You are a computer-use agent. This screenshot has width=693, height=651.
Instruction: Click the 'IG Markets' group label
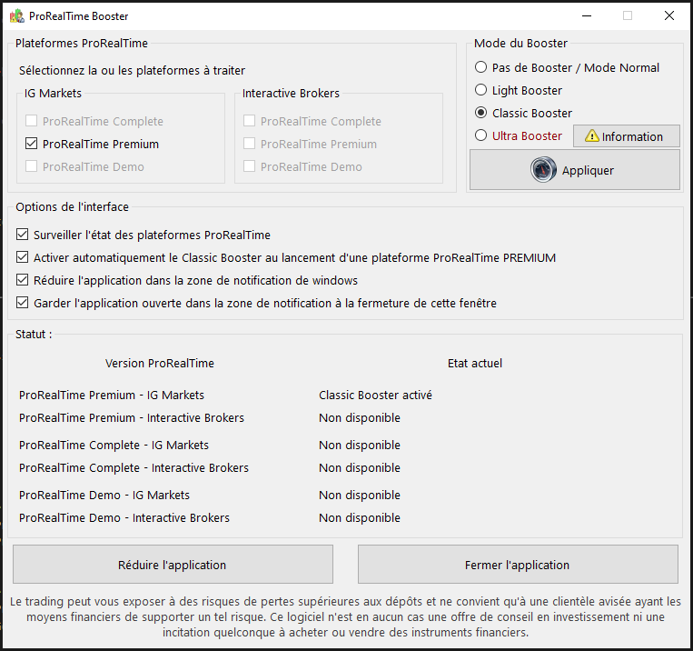pyautogui.click(x=53, y=94)
